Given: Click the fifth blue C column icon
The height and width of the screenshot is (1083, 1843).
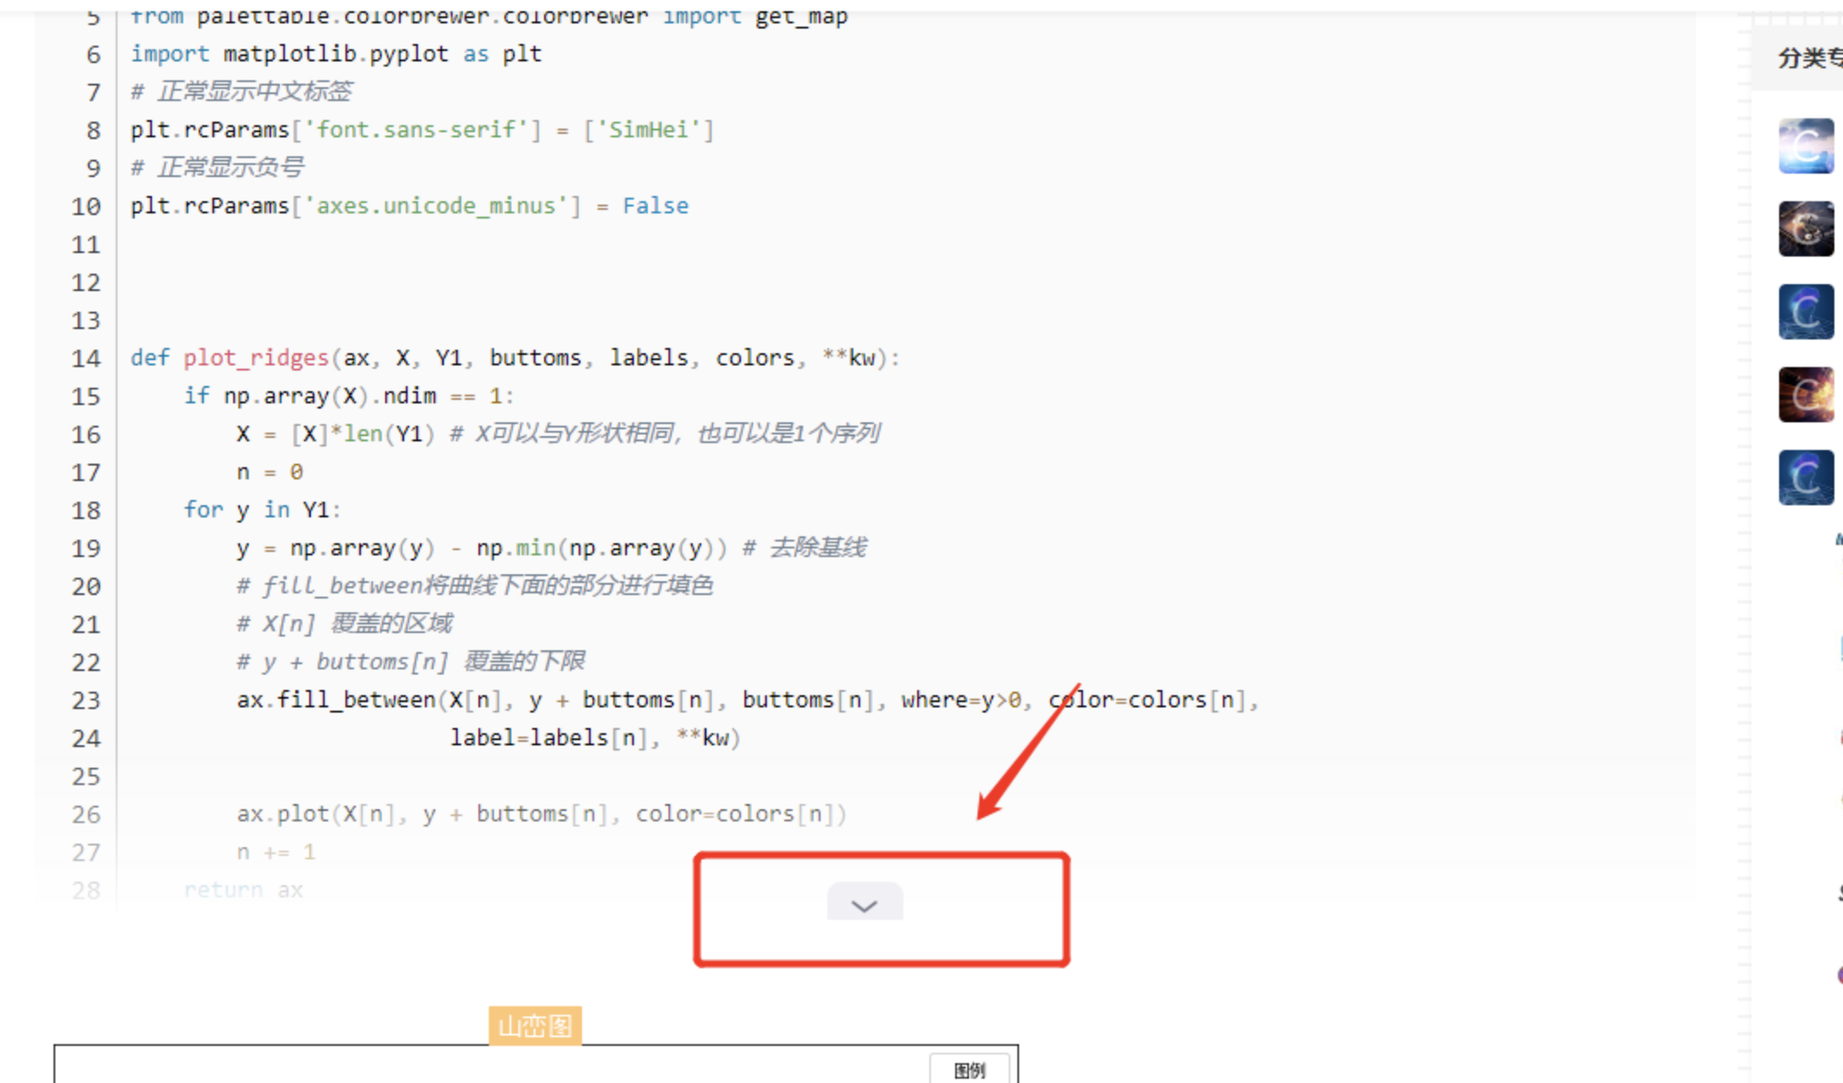Looking at the screenshot, I should (1805, 478).
